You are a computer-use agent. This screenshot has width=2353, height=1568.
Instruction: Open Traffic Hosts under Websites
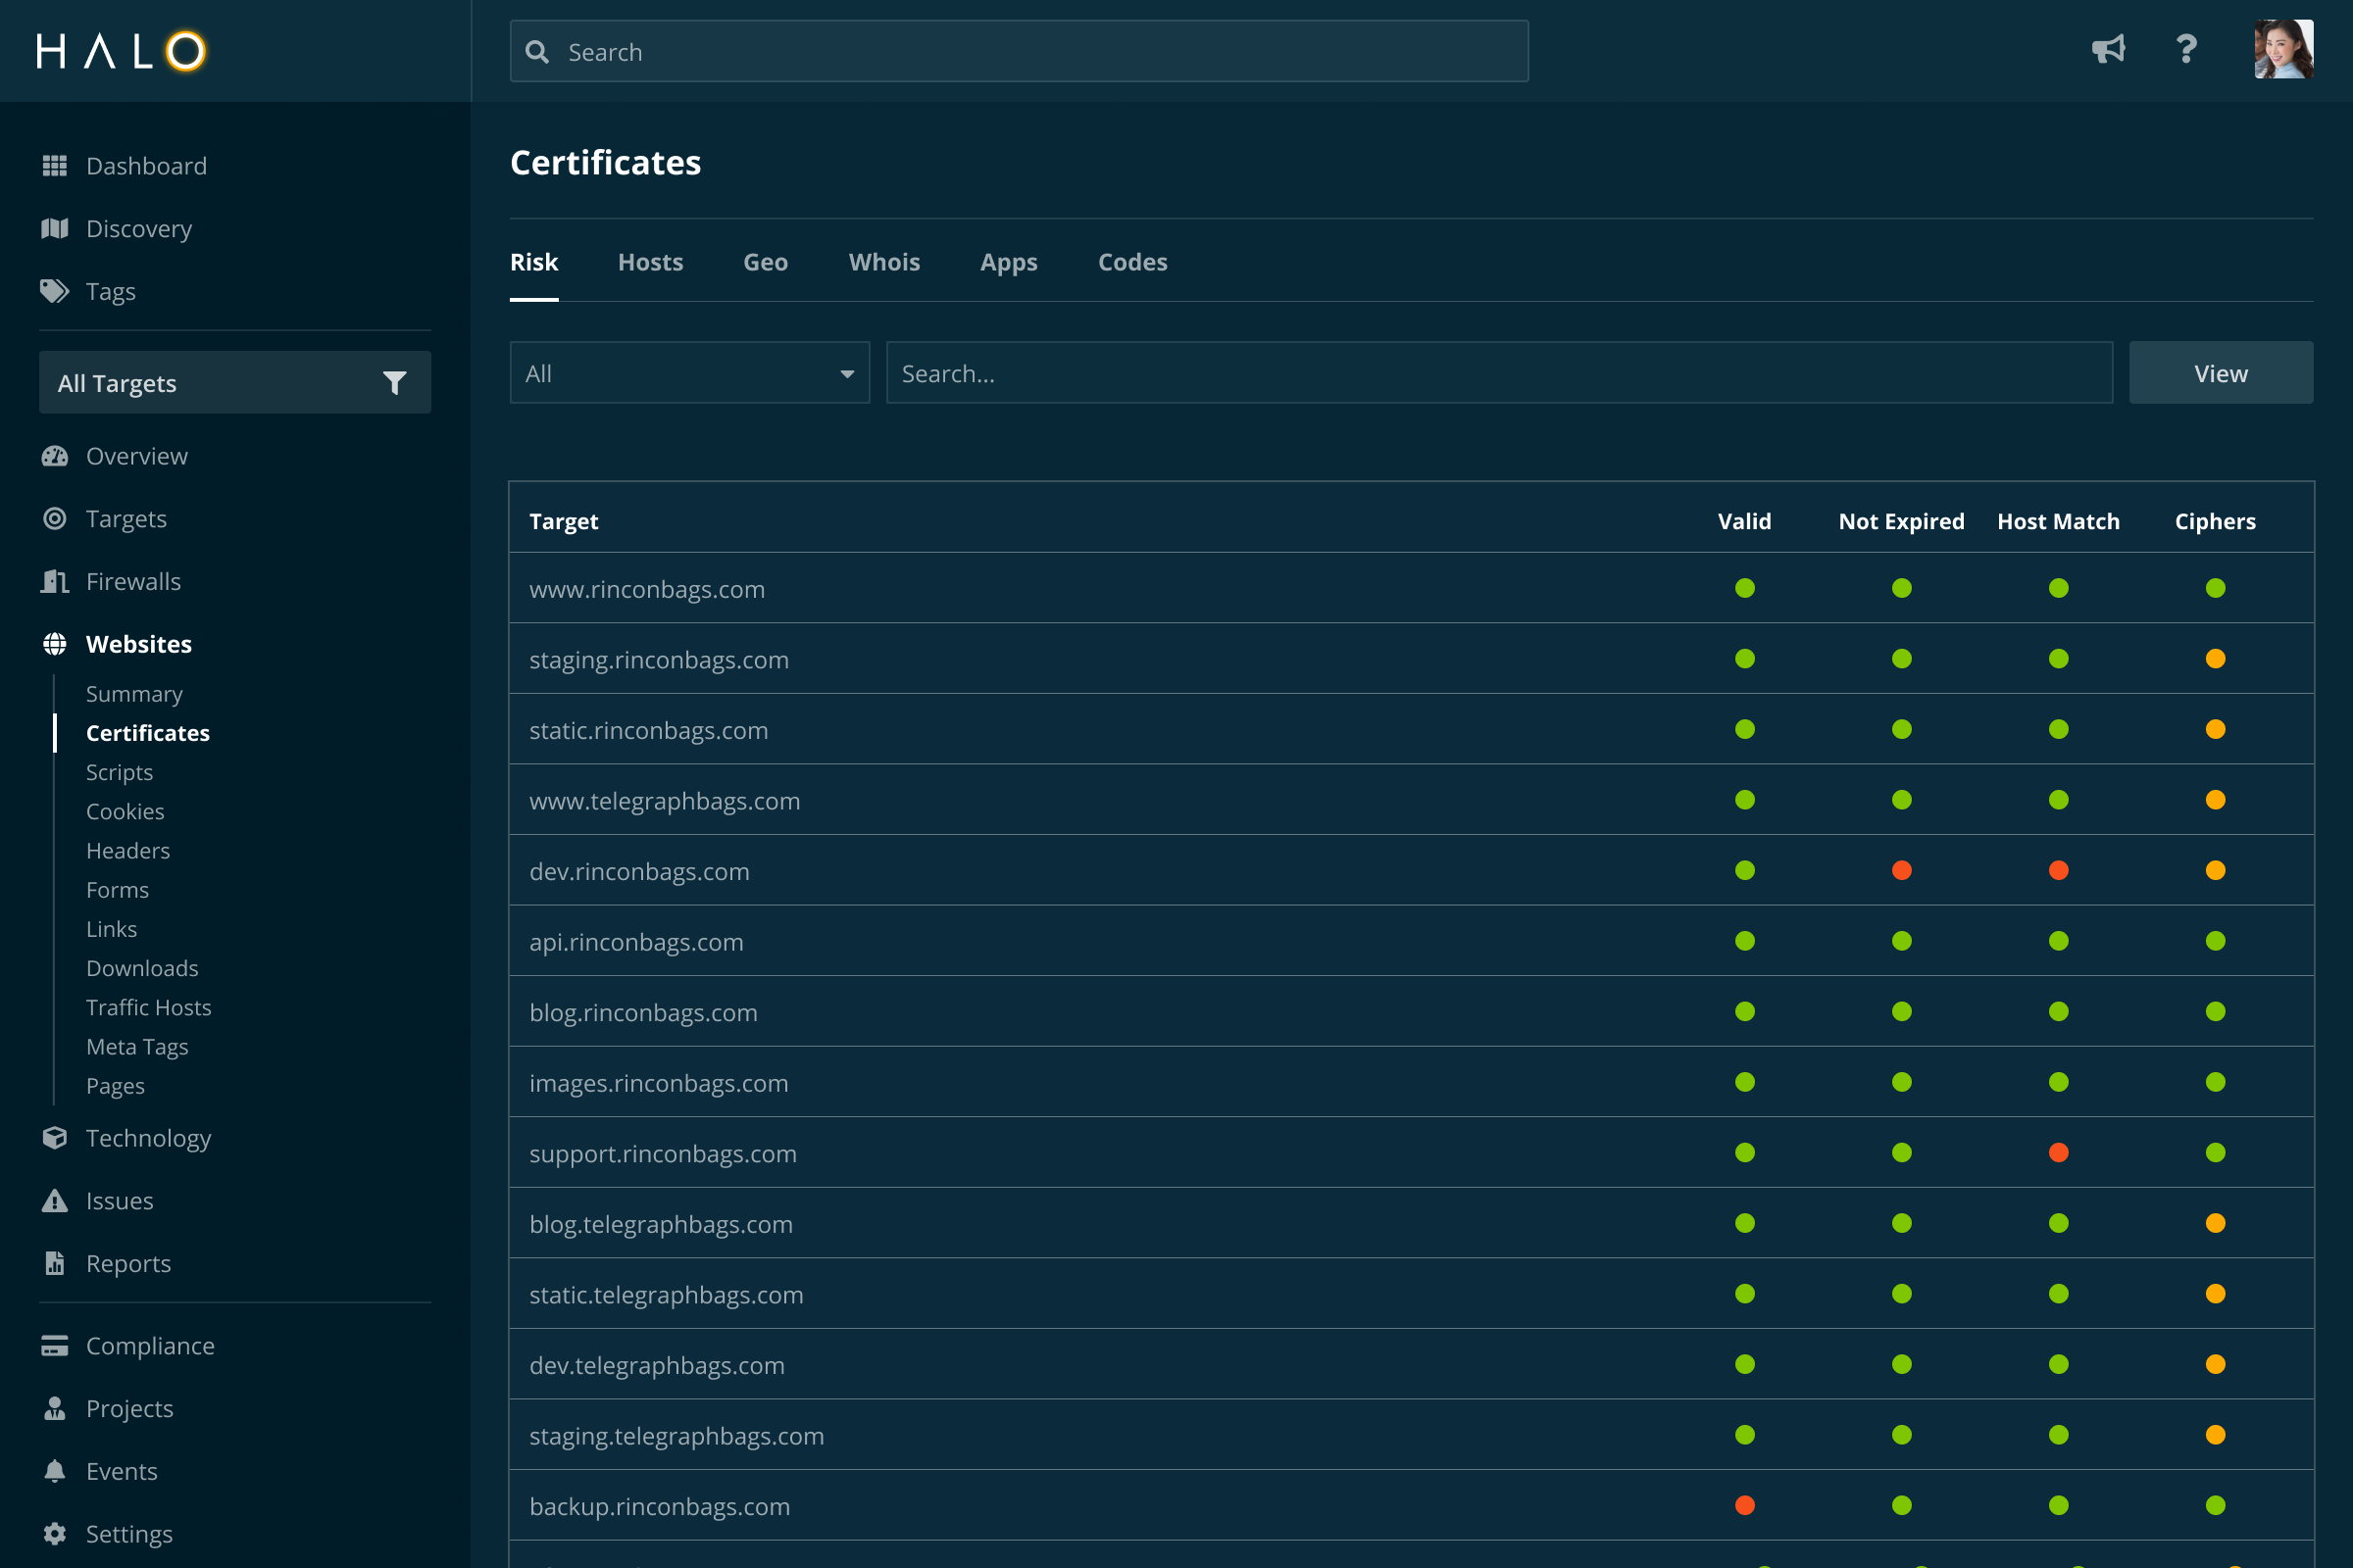click(148, 1007)
